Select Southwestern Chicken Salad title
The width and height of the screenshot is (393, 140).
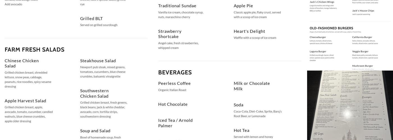tap(94, 93)
